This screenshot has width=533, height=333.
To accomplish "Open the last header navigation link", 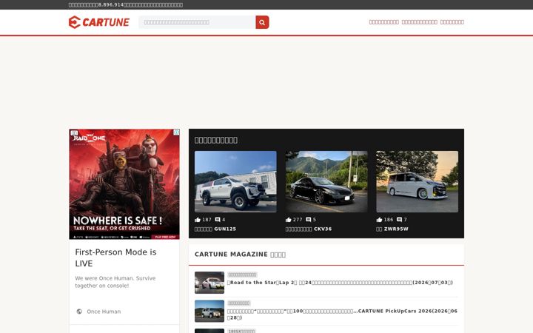I will pos(452,22).
